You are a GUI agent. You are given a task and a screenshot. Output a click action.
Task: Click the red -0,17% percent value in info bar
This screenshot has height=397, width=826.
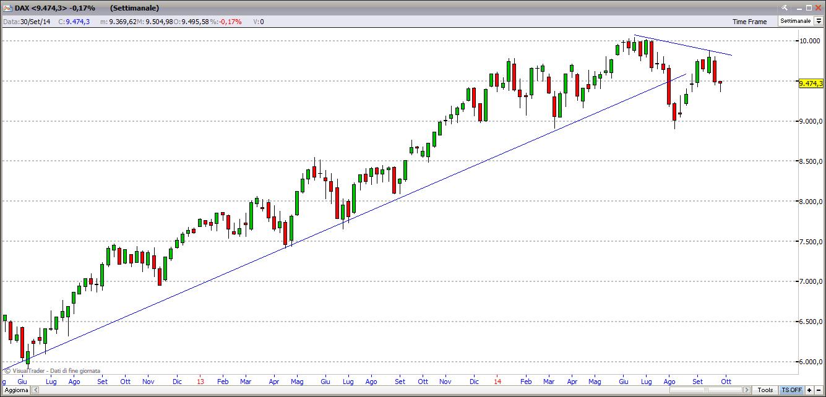tap(230, 22)
